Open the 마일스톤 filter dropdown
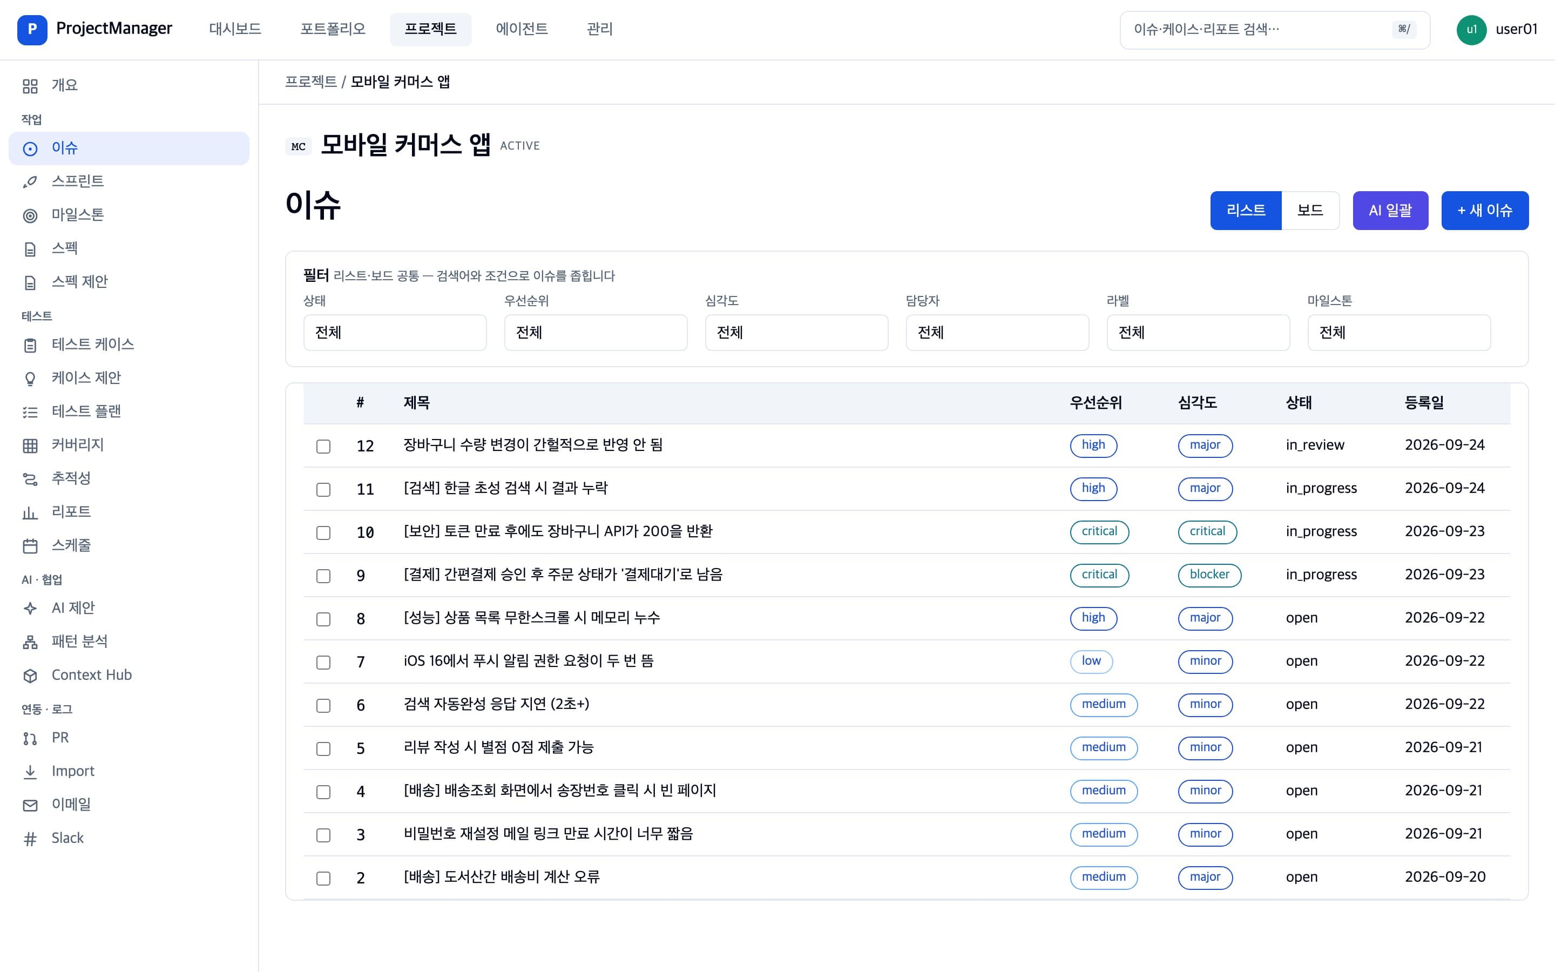The image size is (1555, 972). (1399, 332)
